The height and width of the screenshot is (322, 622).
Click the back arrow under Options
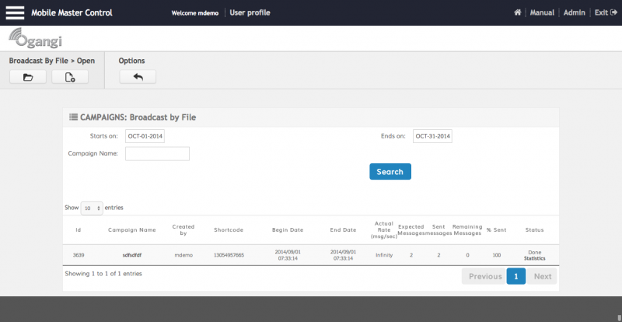point(138,77)
